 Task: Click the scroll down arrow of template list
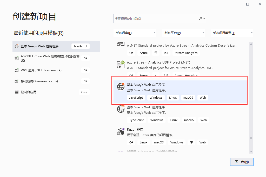pos(251,151)
